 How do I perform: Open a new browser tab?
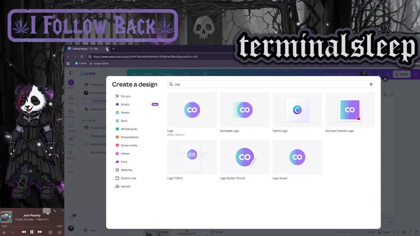pyautogui.click(x=114, y=49)
